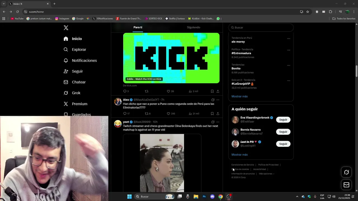Open Grok action on Alex's post
The width and height of the screenshot is (358, 201).
(213, 100)
